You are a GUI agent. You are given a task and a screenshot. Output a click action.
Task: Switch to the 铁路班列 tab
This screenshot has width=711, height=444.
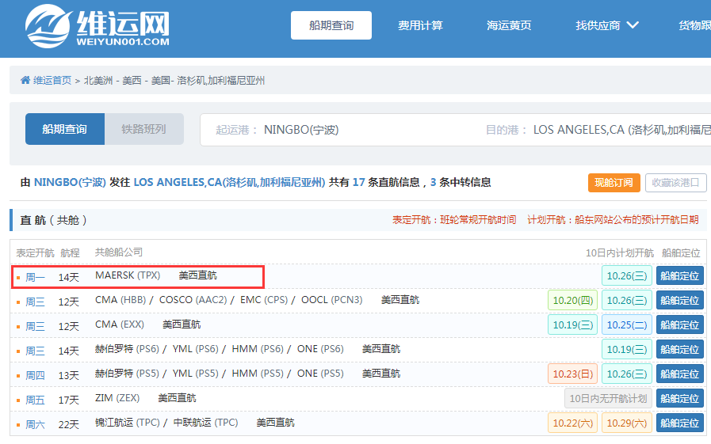pos(143,129)
